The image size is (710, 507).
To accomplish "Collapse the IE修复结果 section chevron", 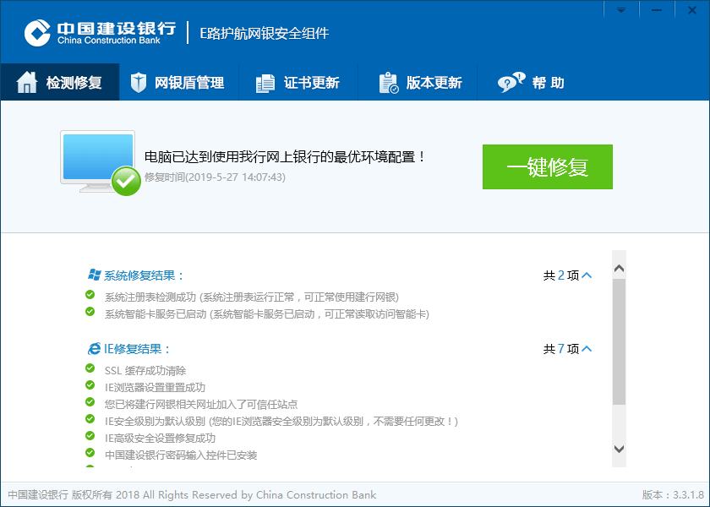I will [588, 348].
